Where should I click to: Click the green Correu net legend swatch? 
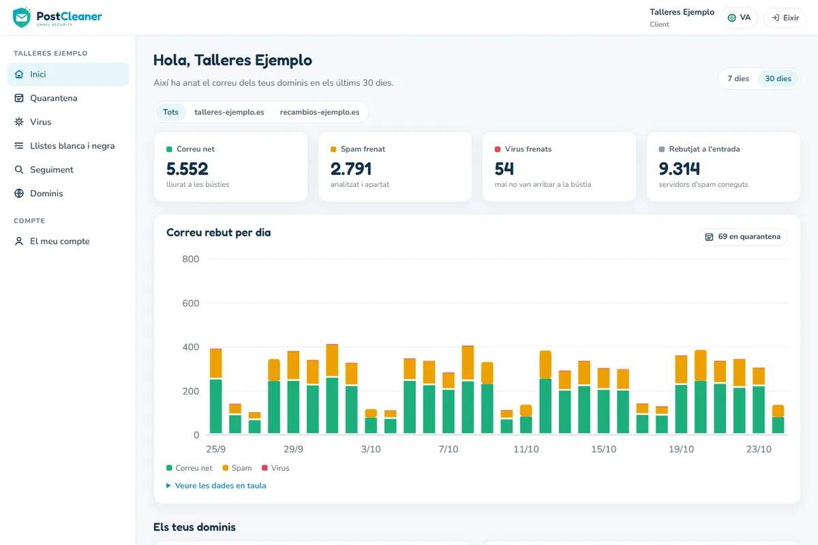169,468
